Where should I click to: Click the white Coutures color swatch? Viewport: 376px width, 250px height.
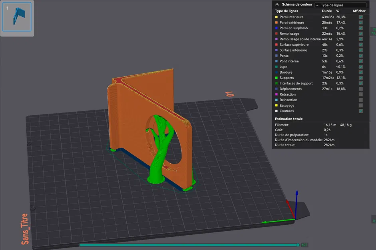pos(276,111)
